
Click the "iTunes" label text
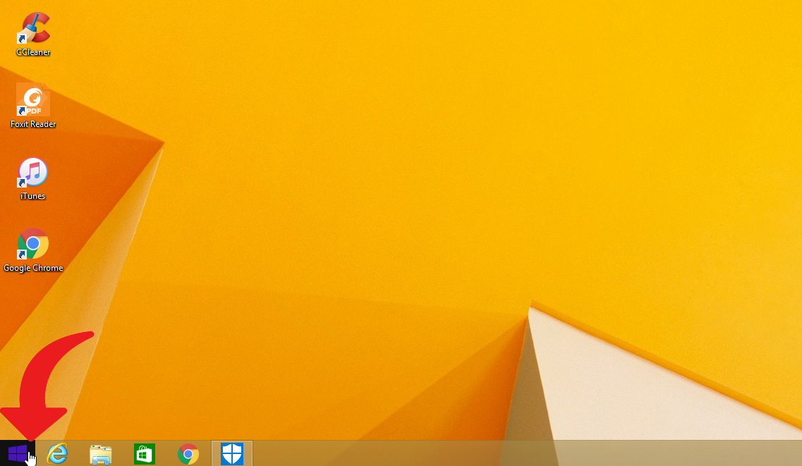click(x=32, y=196)
